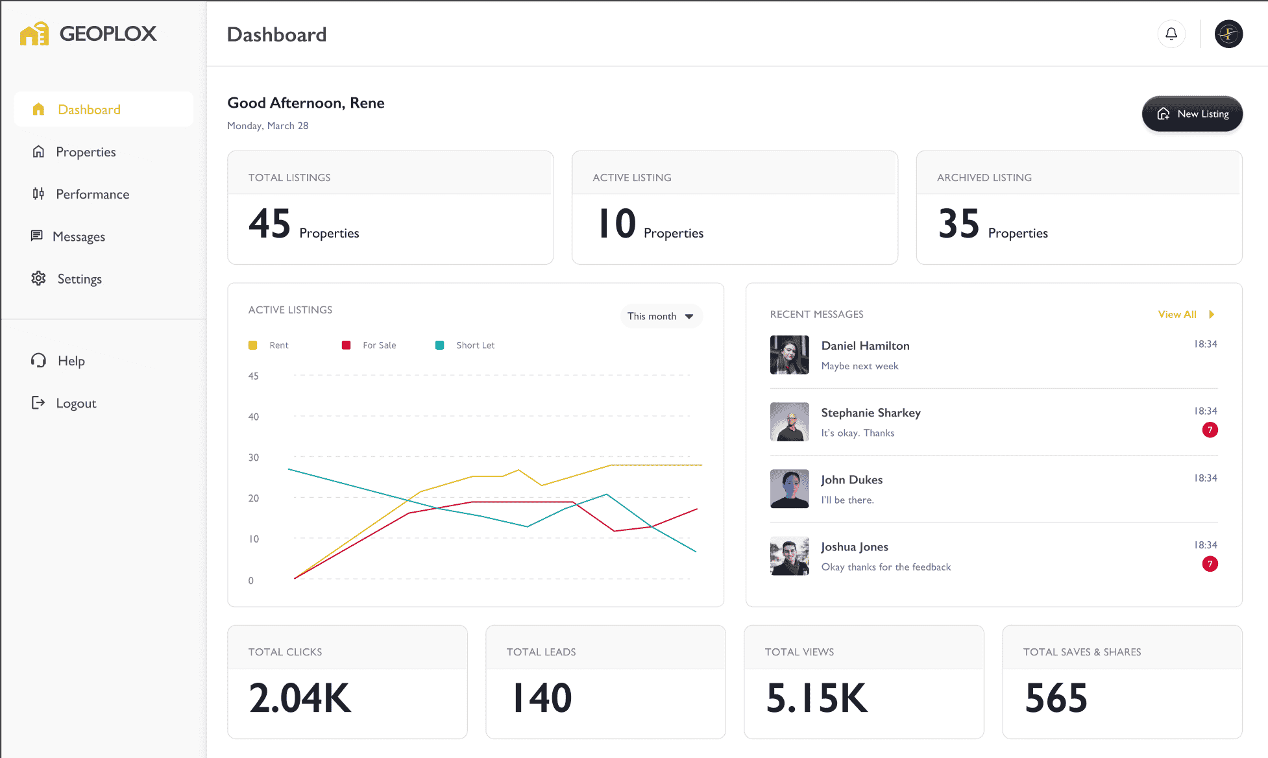
Task: Open the Help menu item
Action: [x=104, y=360]
